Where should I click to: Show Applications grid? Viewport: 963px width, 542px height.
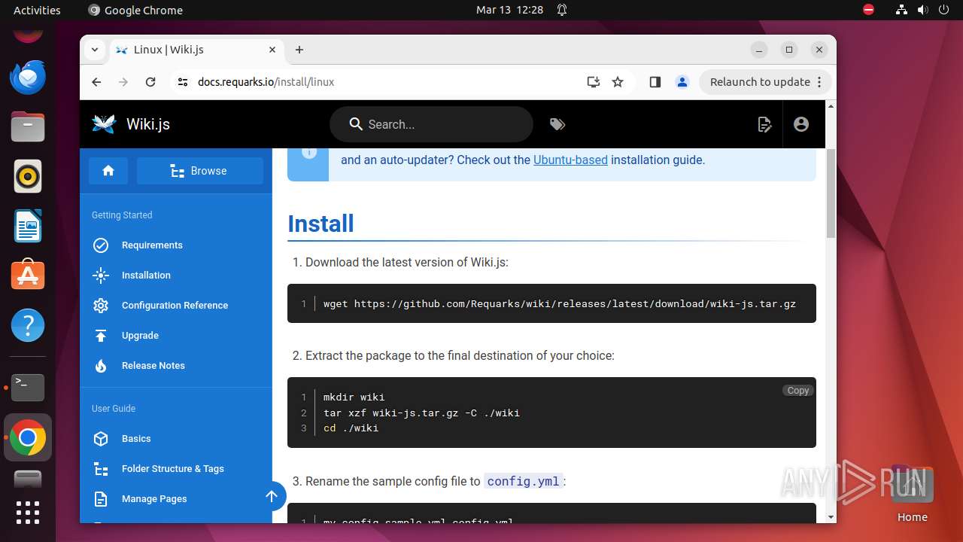tap(28, 512)
